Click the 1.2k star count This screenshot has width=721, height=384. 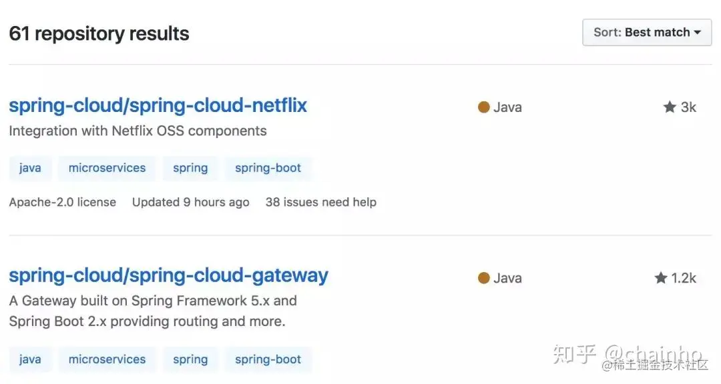(684, 278)
